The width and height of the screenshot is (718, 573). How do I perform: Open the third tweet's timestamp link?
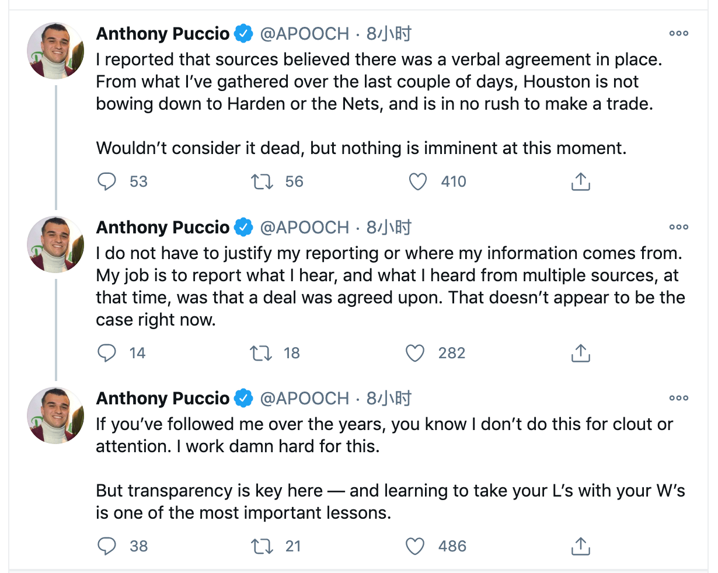coord(389,398)
